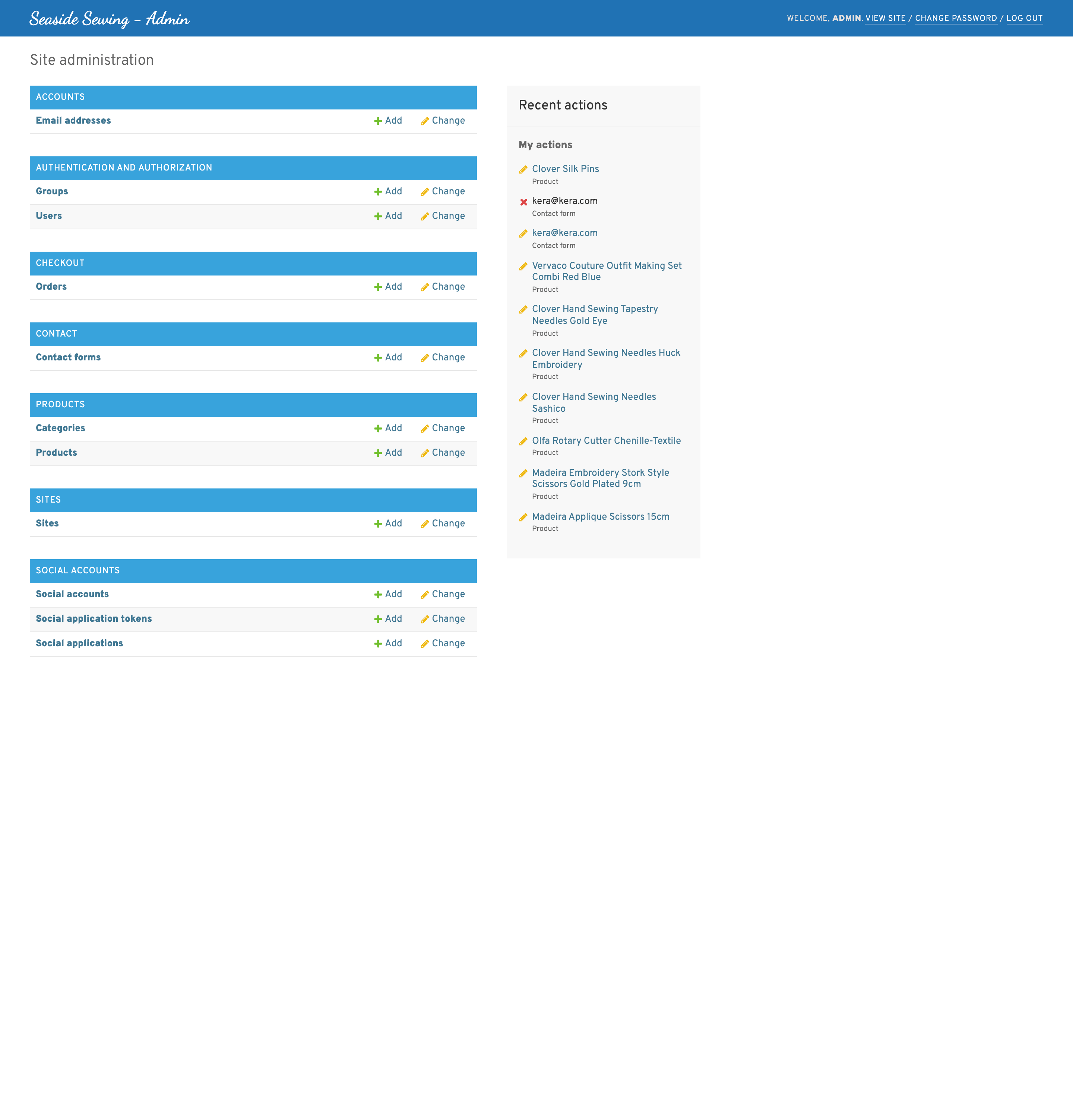This screenshot has height=1102, width=1073.
Task: Click the pencil icon in Social application tokens row
Action: [425, 620]
